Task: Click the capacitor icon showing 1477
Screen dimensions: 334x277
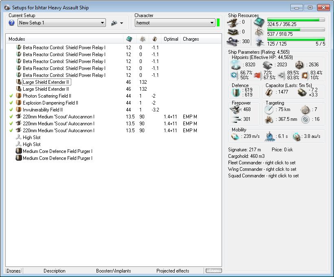Action: [269, 92]
